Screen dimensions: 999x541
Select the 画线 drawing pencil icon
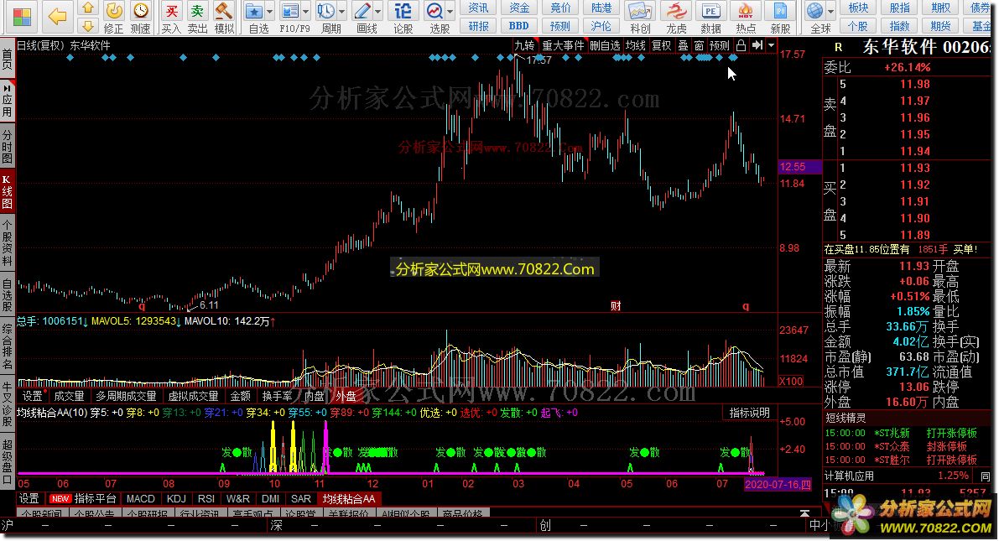[x=362, y=12]
